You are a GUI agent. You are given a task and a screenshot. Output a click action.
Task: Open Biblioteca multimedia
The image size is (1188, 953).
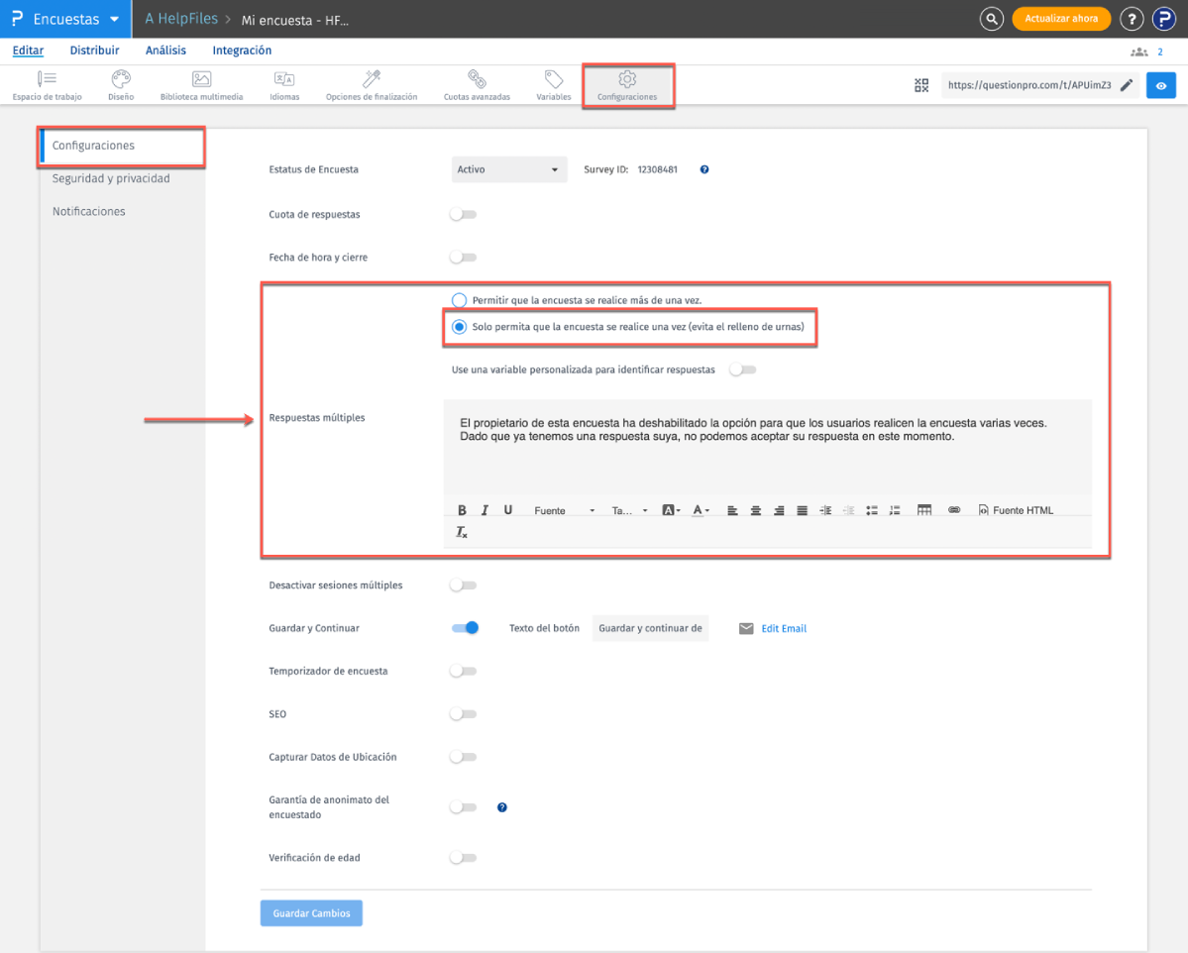[x=201, y=85]
